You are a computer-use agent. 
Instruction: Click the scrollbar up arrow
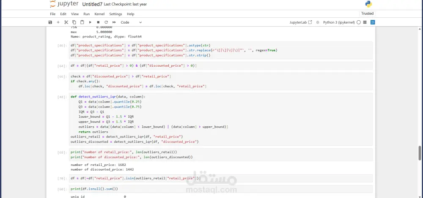(420, 28)
